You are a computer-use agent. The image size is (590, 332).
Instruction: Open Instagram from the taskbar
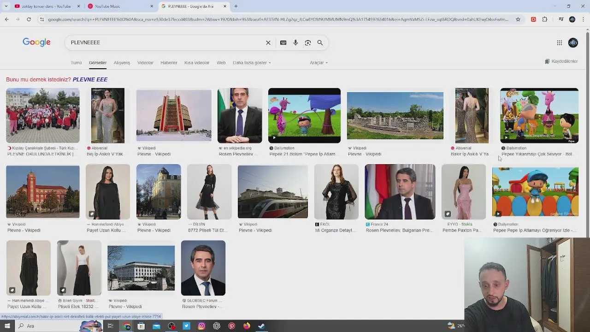(x=201, y=326)
